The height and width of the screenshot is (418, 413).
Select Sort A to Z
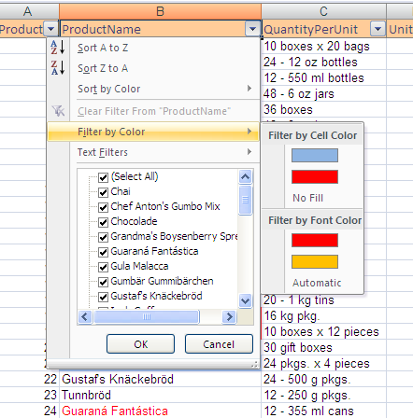coord(153,48)
